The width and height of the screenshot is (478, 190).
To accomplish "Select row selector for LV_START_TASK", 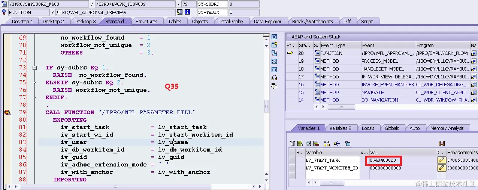I will tap(292, 160).
